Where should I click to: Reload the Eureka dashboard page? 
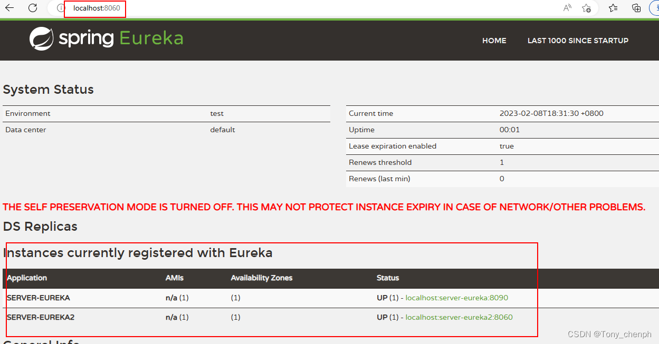[x=33, y=8]
